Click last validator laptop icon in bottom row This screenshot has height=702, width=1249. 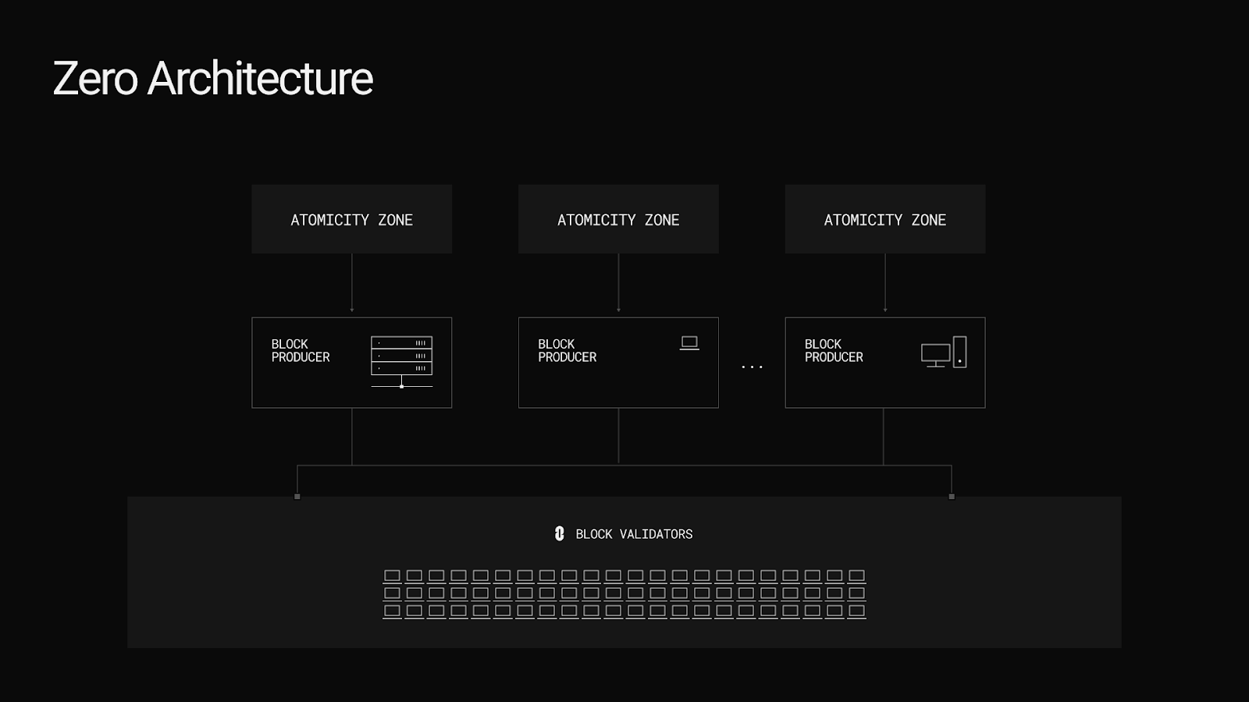tap(856, 611)
